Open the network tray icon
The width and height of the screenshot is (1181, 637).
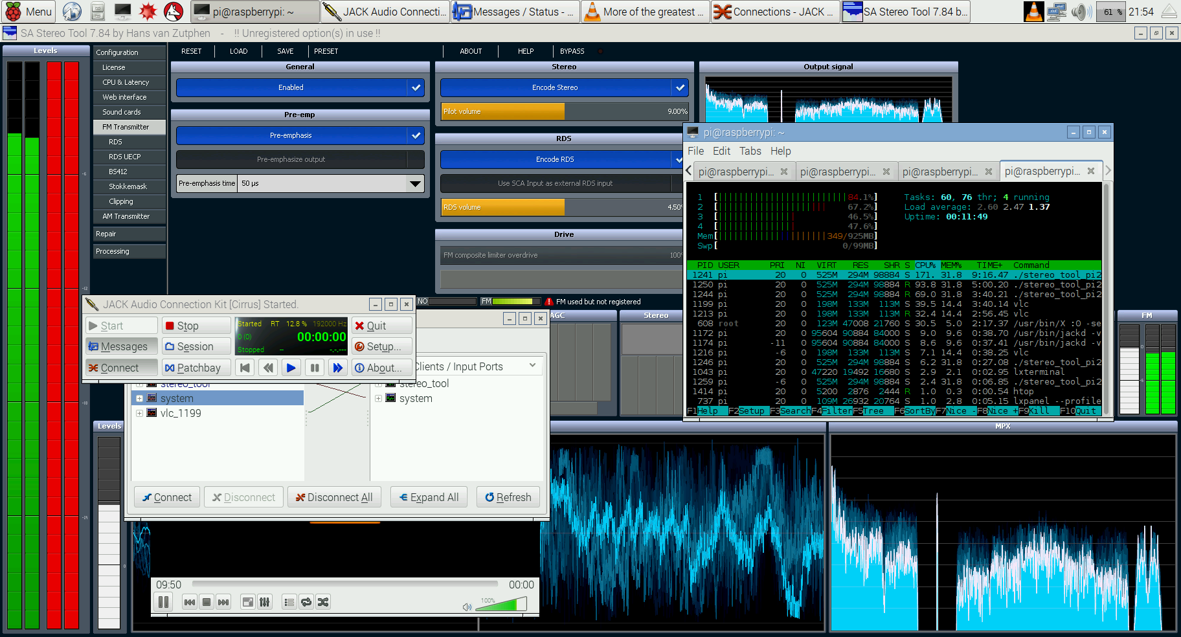1057,12
